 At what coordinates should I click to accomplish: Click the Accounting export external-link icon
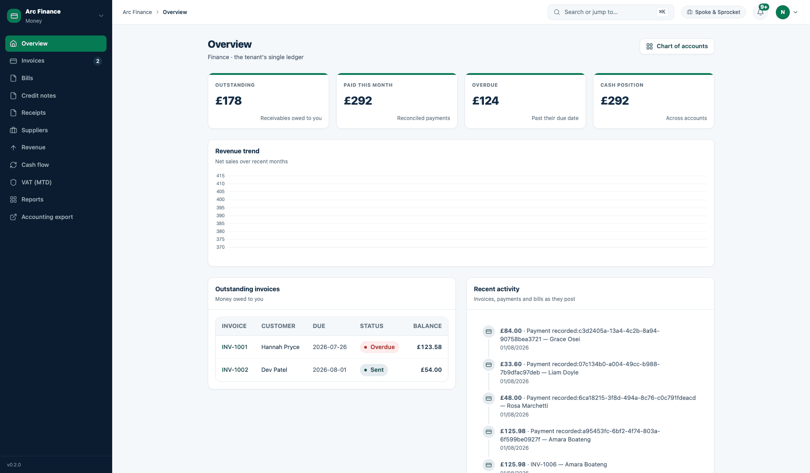(x=14, y=217)
